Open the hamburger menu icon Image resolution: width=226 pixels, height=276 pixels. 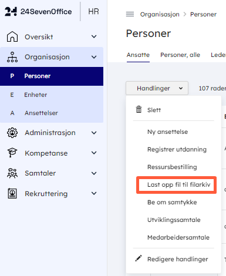130,14
